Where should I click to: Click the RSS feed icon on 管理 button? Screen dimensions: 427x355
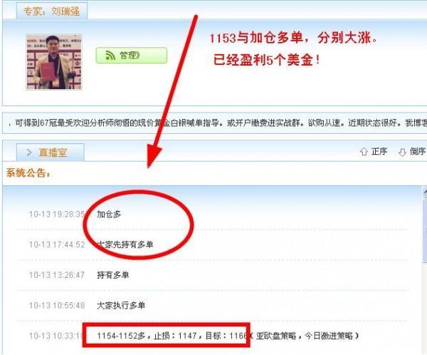(x=110, y=56)
